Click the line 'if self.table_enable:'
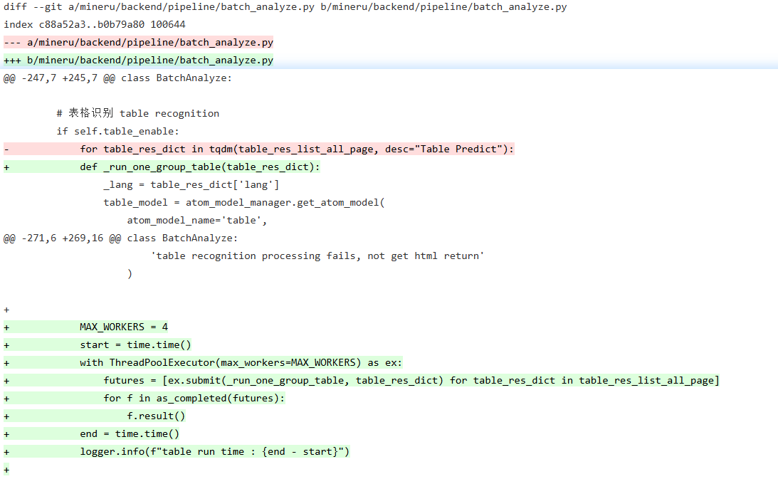This screenshot has width=778, height=479. click(x=117, y=131)
